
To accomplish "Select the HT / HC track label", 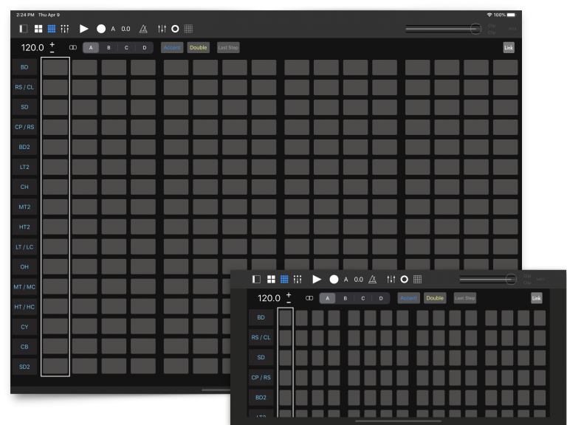I will click(x=24, y=307).
